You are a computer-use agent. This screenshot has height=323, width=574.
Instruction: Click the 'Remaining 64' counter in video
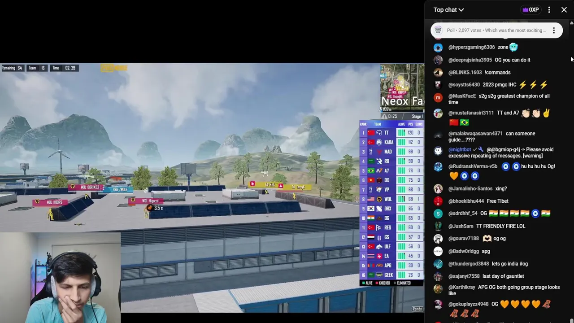[x=12, y=68]
